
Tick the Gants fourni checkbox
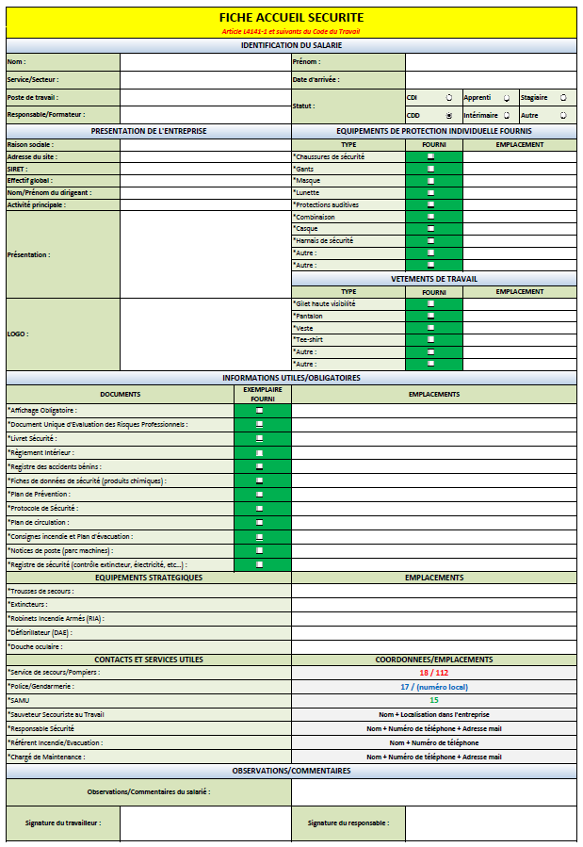[x=431, y=169]
